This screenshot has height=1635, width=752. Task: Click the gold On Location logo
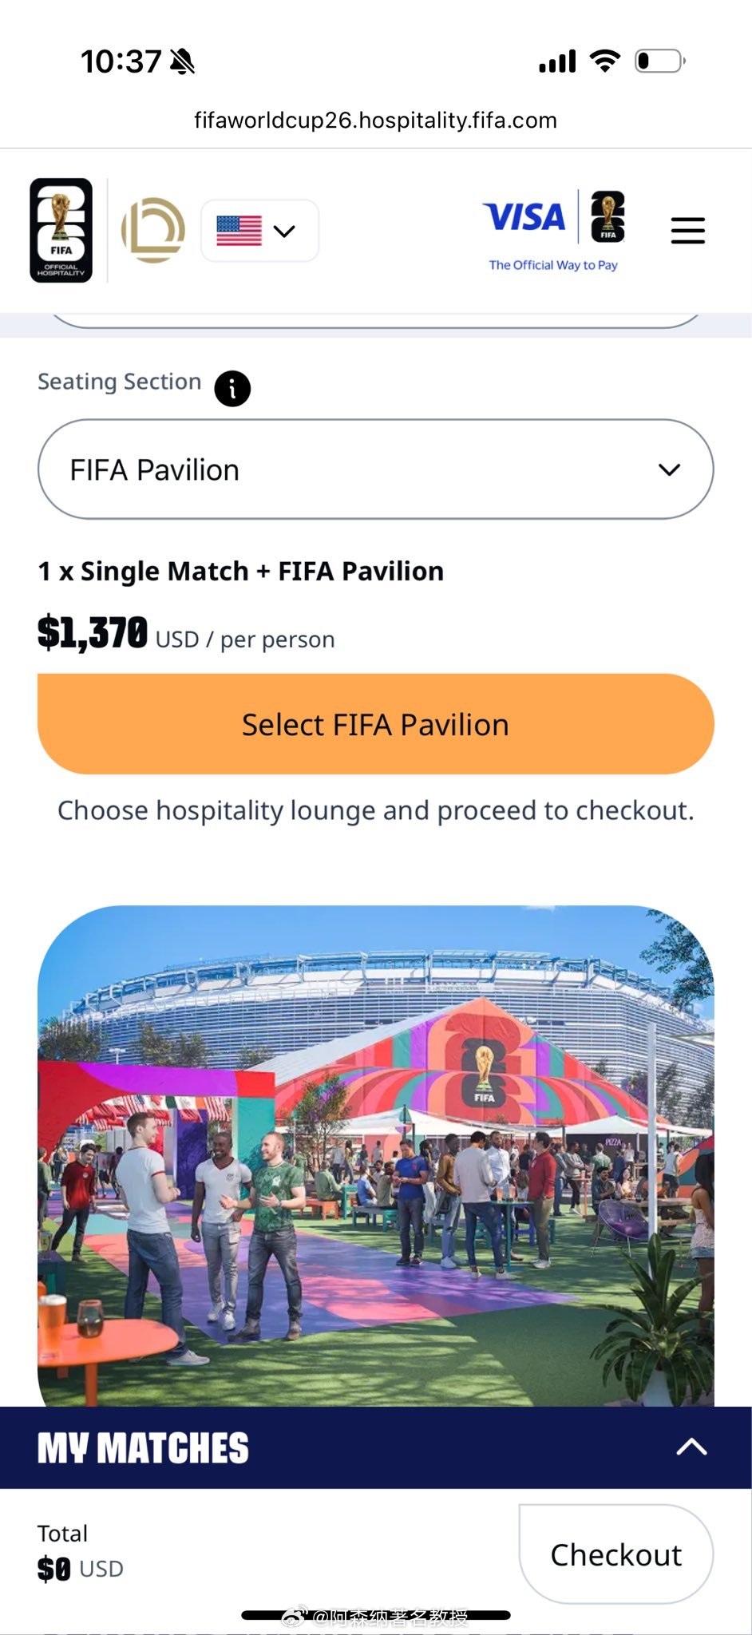(152, 231)
